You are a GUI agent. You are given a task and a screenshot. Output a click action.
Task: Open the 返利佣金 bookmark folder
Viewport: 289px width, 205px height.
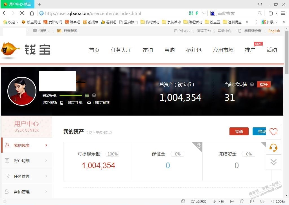(x=232, y=22)
